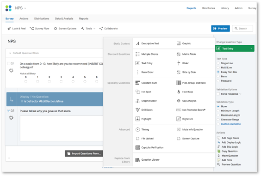Click the gear icon under Q2
The image size is (261, 176).
(x=11, y=118)
